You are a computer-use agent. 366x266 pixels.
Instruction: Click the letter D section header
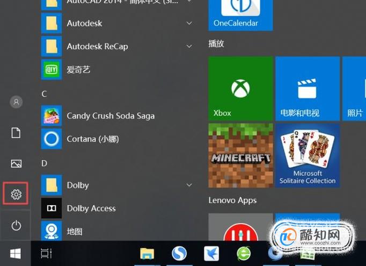coord(45,163)
